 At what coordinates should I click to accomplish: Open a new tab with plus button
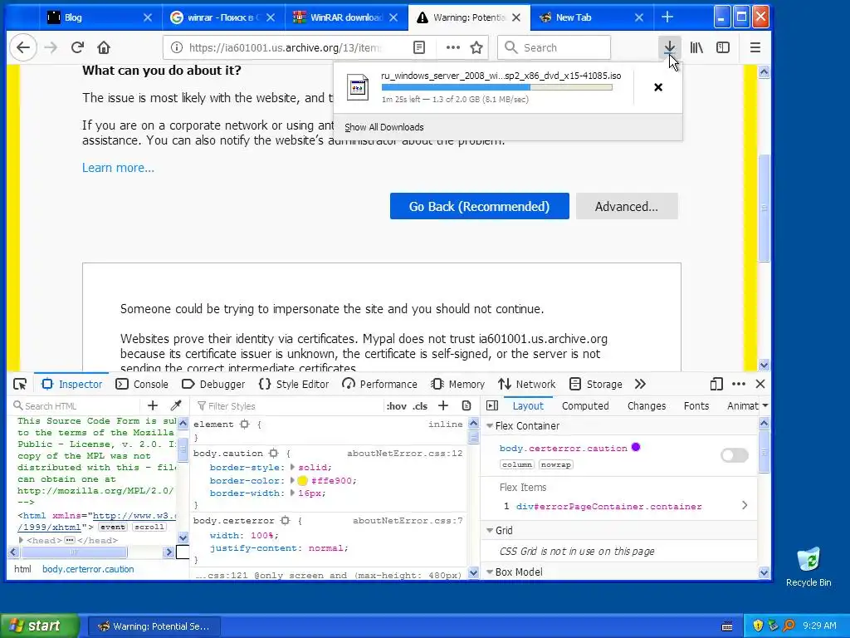pyautogui.click(x=667, y=17)
